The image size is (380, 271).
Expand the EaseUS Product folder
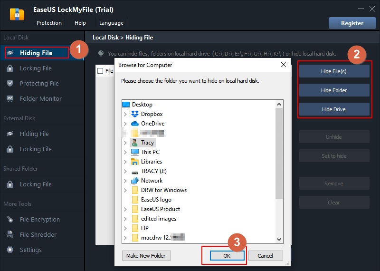[125, 209]
